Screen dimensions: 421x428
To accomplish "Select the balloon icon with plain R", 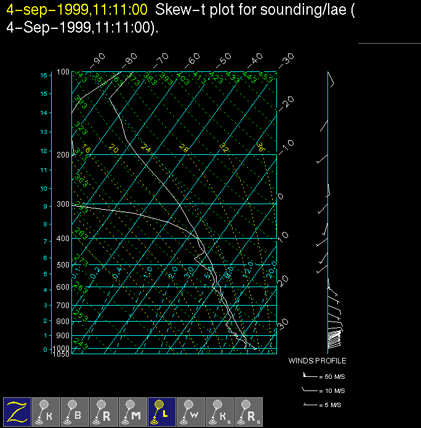I will tap(105, 411).
